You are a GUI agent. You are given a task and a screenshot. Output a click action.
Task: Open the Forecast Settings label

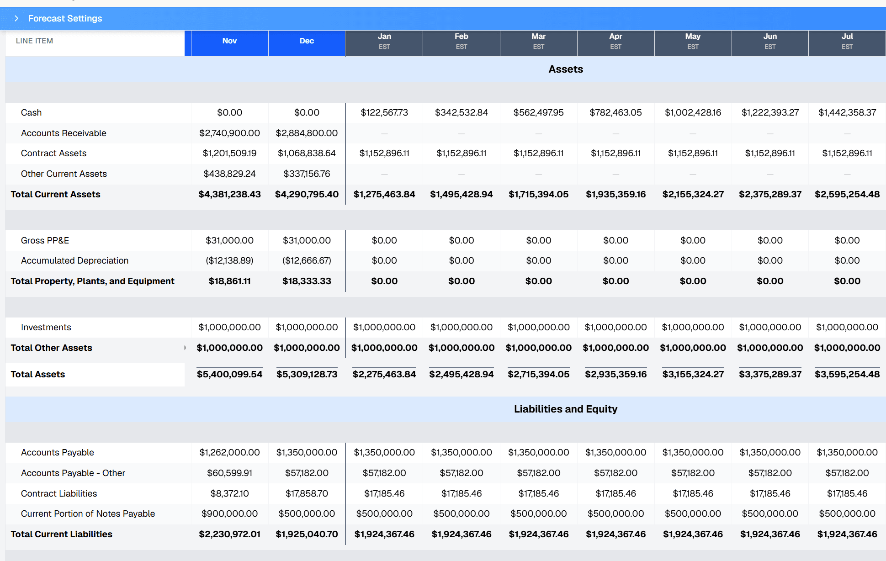tap(65, 18)
